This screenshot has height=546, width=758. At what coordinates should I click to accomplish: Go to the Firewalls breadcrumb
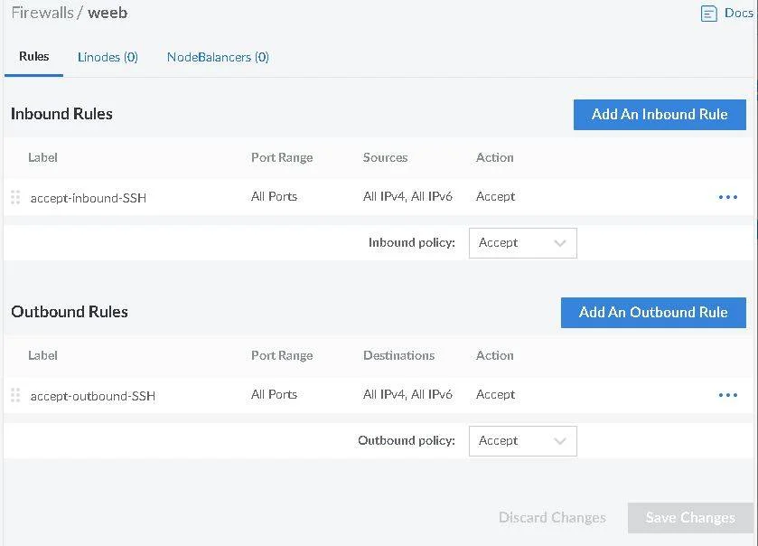click(42, 13)
